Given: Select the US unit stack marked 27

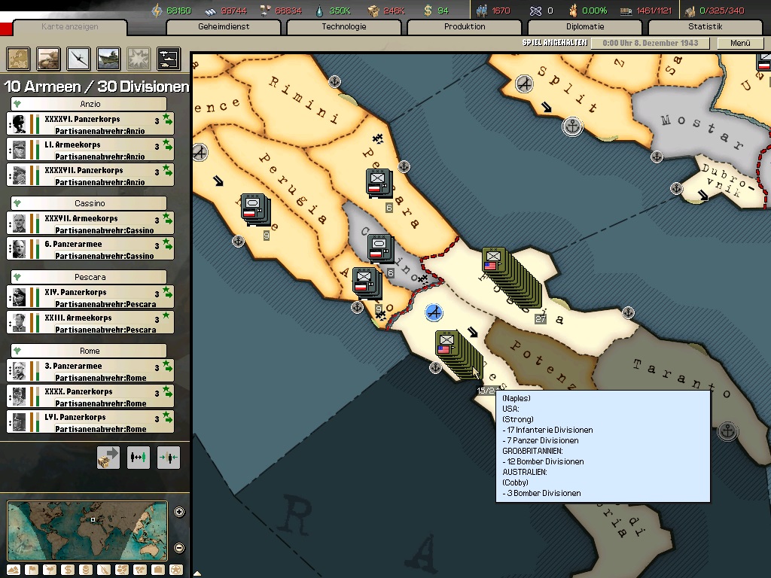Looking at the screenshot, I should coord(513,280).
